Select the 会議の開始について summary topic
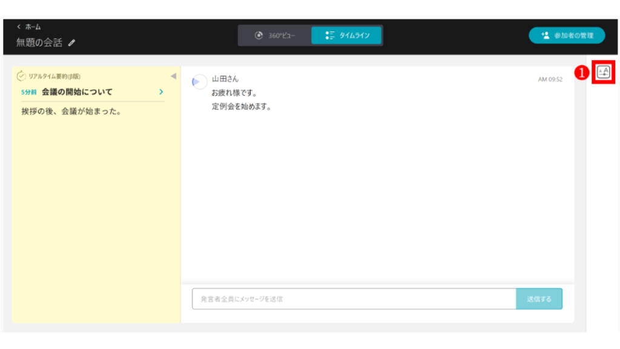 pos(77,92)
